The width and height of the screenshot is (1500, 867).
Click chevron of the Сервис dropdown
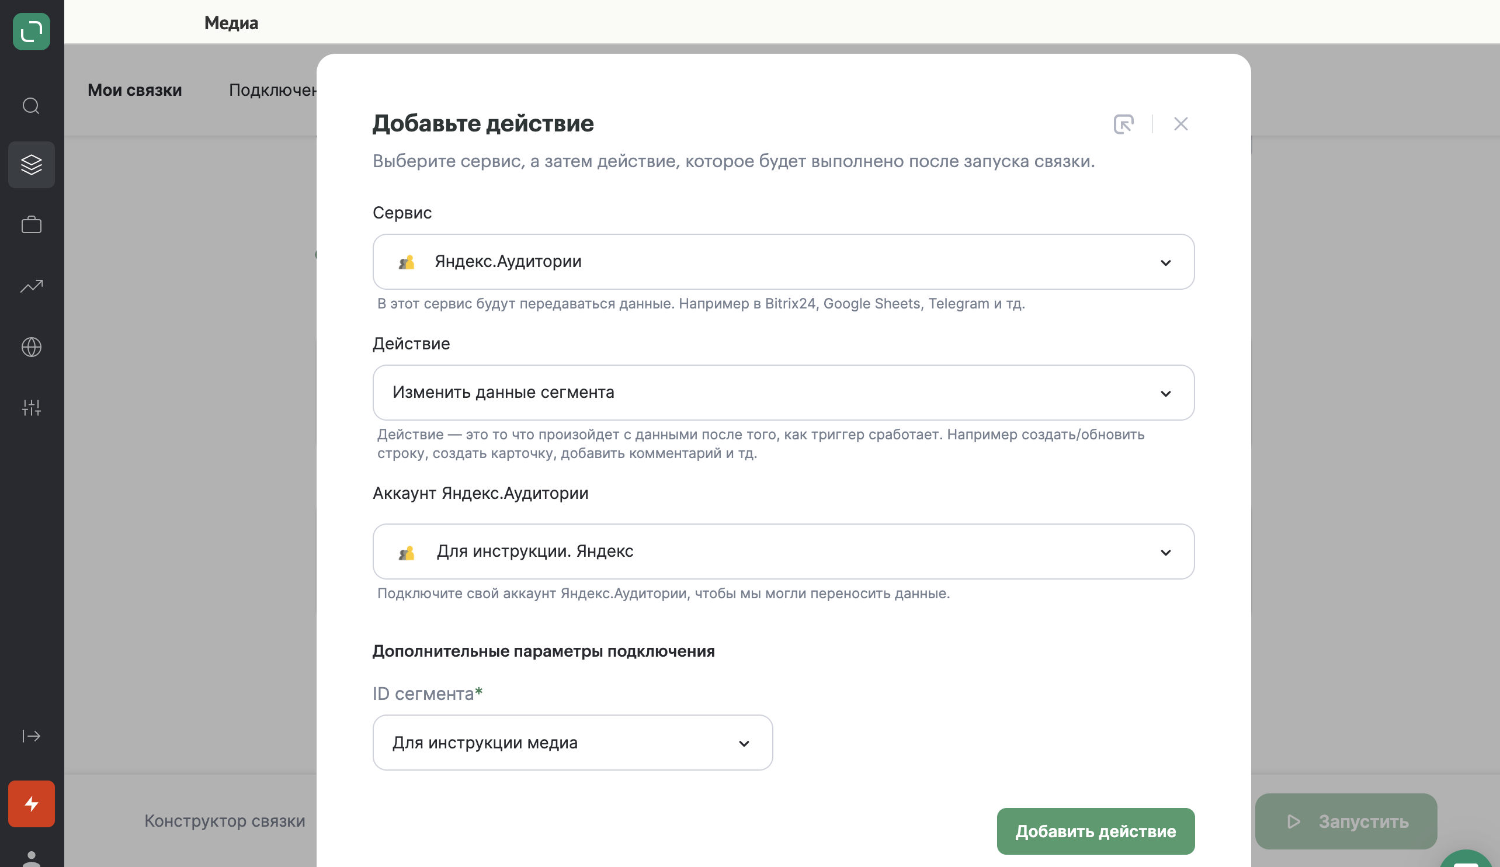pos(1166,262)
